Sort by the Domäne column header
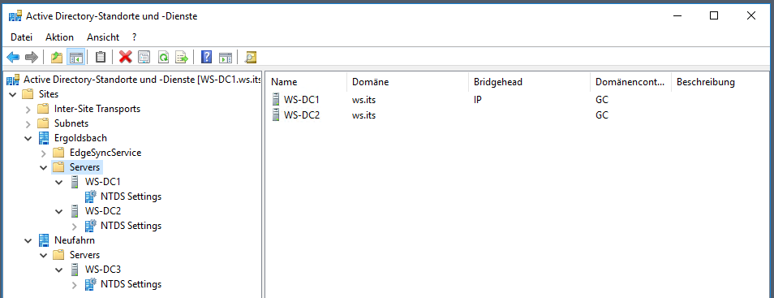The image size is (774, 298). [x=406, y=82]
